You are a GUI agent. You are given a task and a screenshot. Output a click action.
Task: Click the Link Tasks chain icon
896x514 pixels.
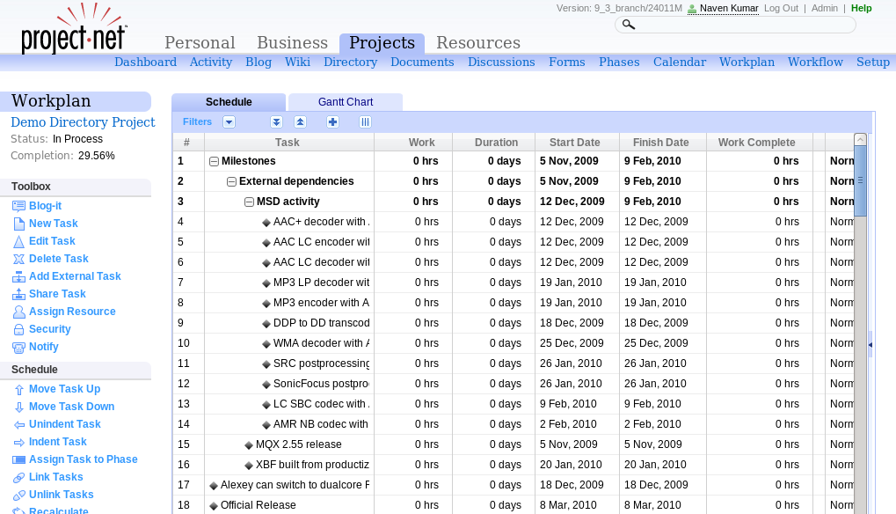coord(18,477)
